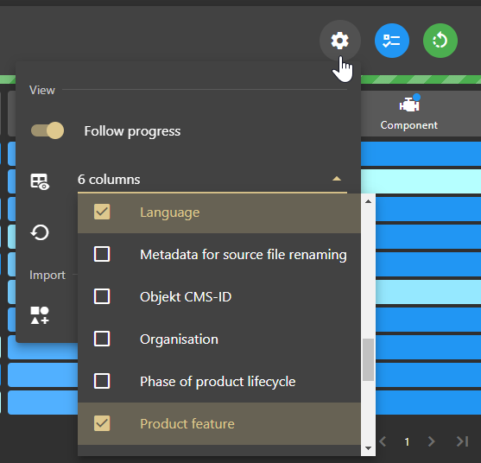481x463 pixels.
Task: Click the dropdown list scroll-down arrow
Action: 369,448
